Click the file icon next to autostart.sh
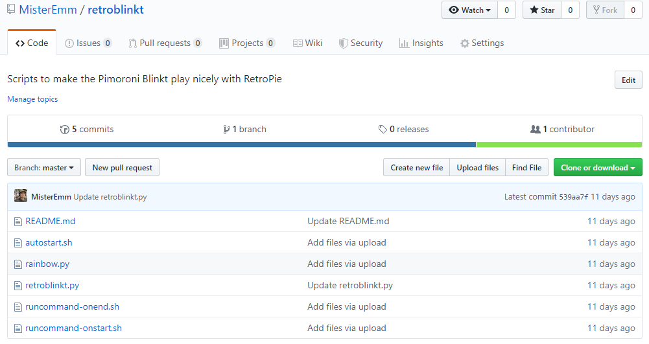This screenshot has width=649, height=344. (x=18, y=243)
